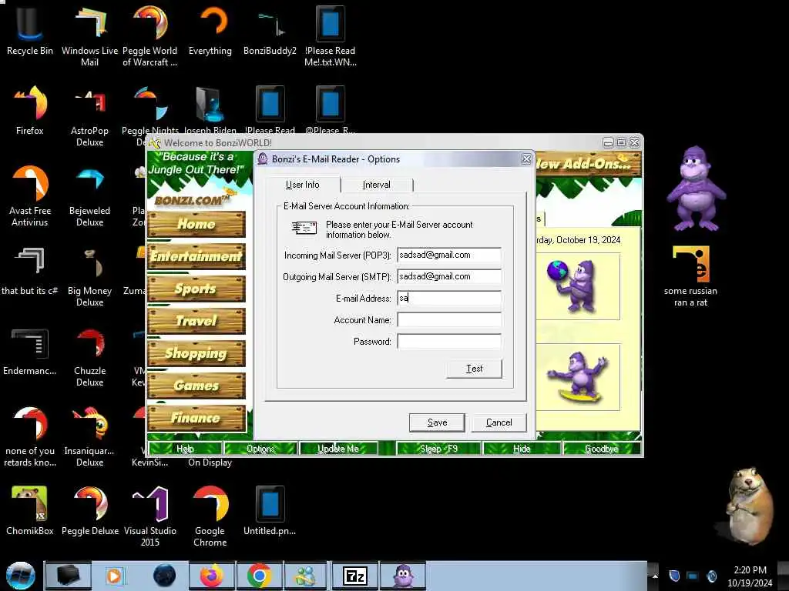Open the Everything desktop icon
The height and width of the screenshot is (591, 789).
pos(210,30)
